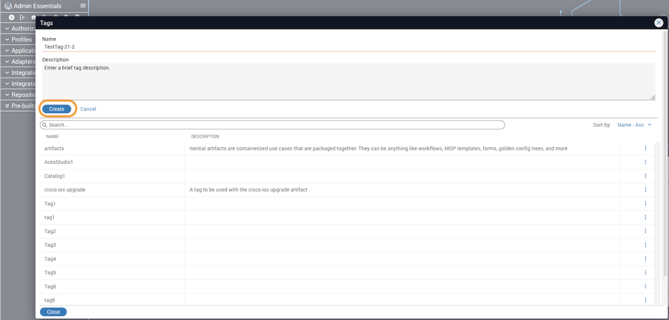Click the Tags dialog vertical scrollbar
Screen dimensions: 669x320
coord(664,154)
